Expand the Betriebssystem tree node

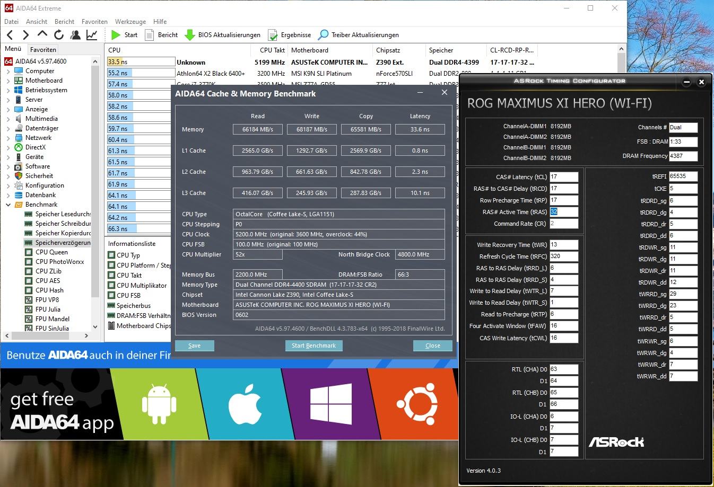coord(8,90)
